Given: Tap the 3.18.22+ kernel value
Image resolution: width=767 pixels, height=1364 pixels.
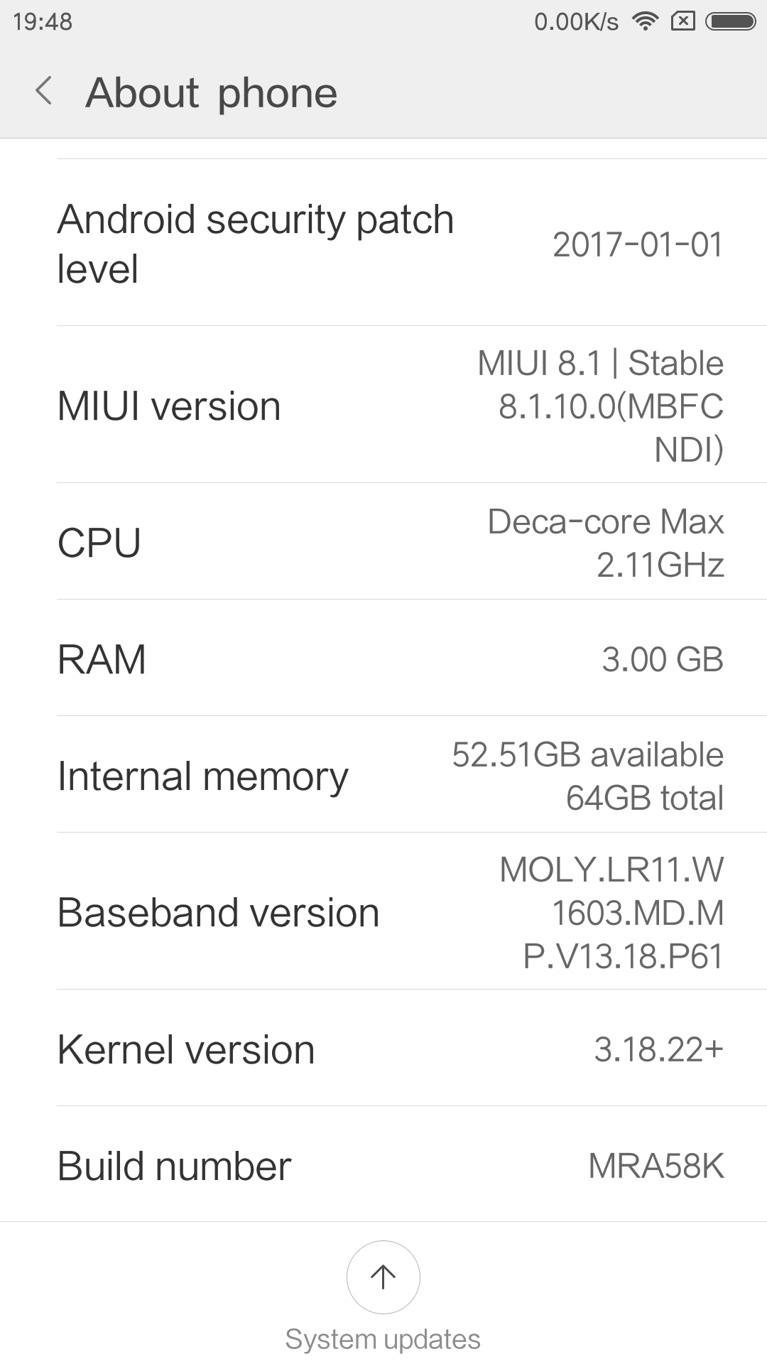Looking at the screenshot, I should (658, 1049).
